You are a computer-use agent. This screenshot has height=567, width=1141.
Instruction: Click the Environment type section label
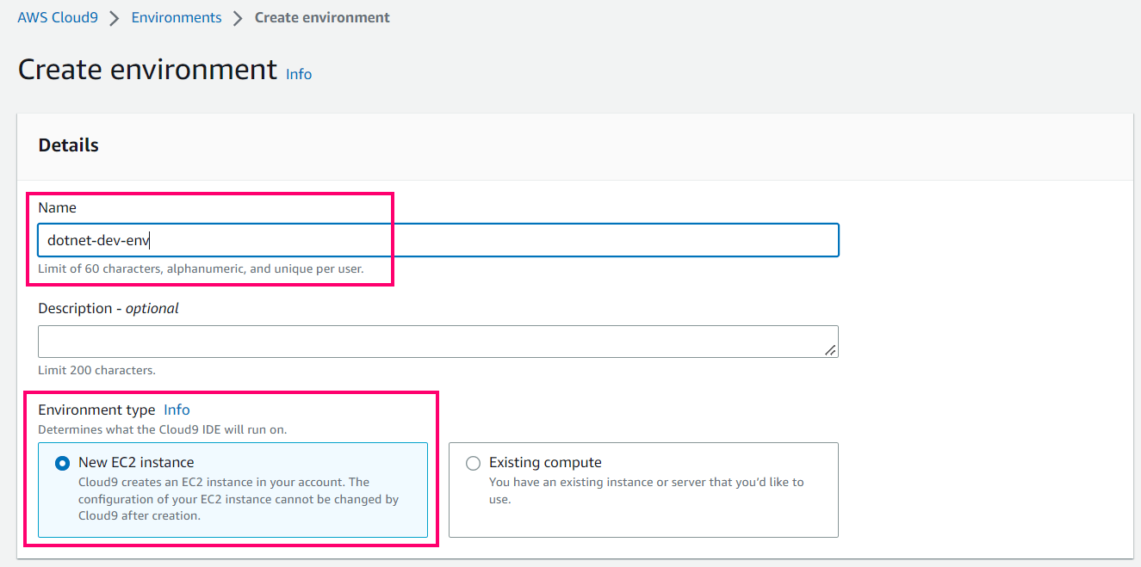click(x=95, y=410)
